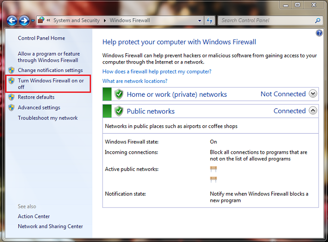Click the green shield beside Public networks

[119, 111]
